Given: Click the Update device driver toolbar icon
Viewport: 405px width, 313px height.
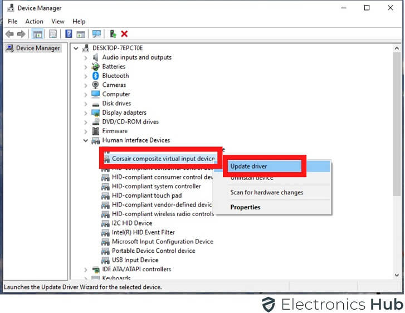Looking at the screenshot, I should 113,34.
